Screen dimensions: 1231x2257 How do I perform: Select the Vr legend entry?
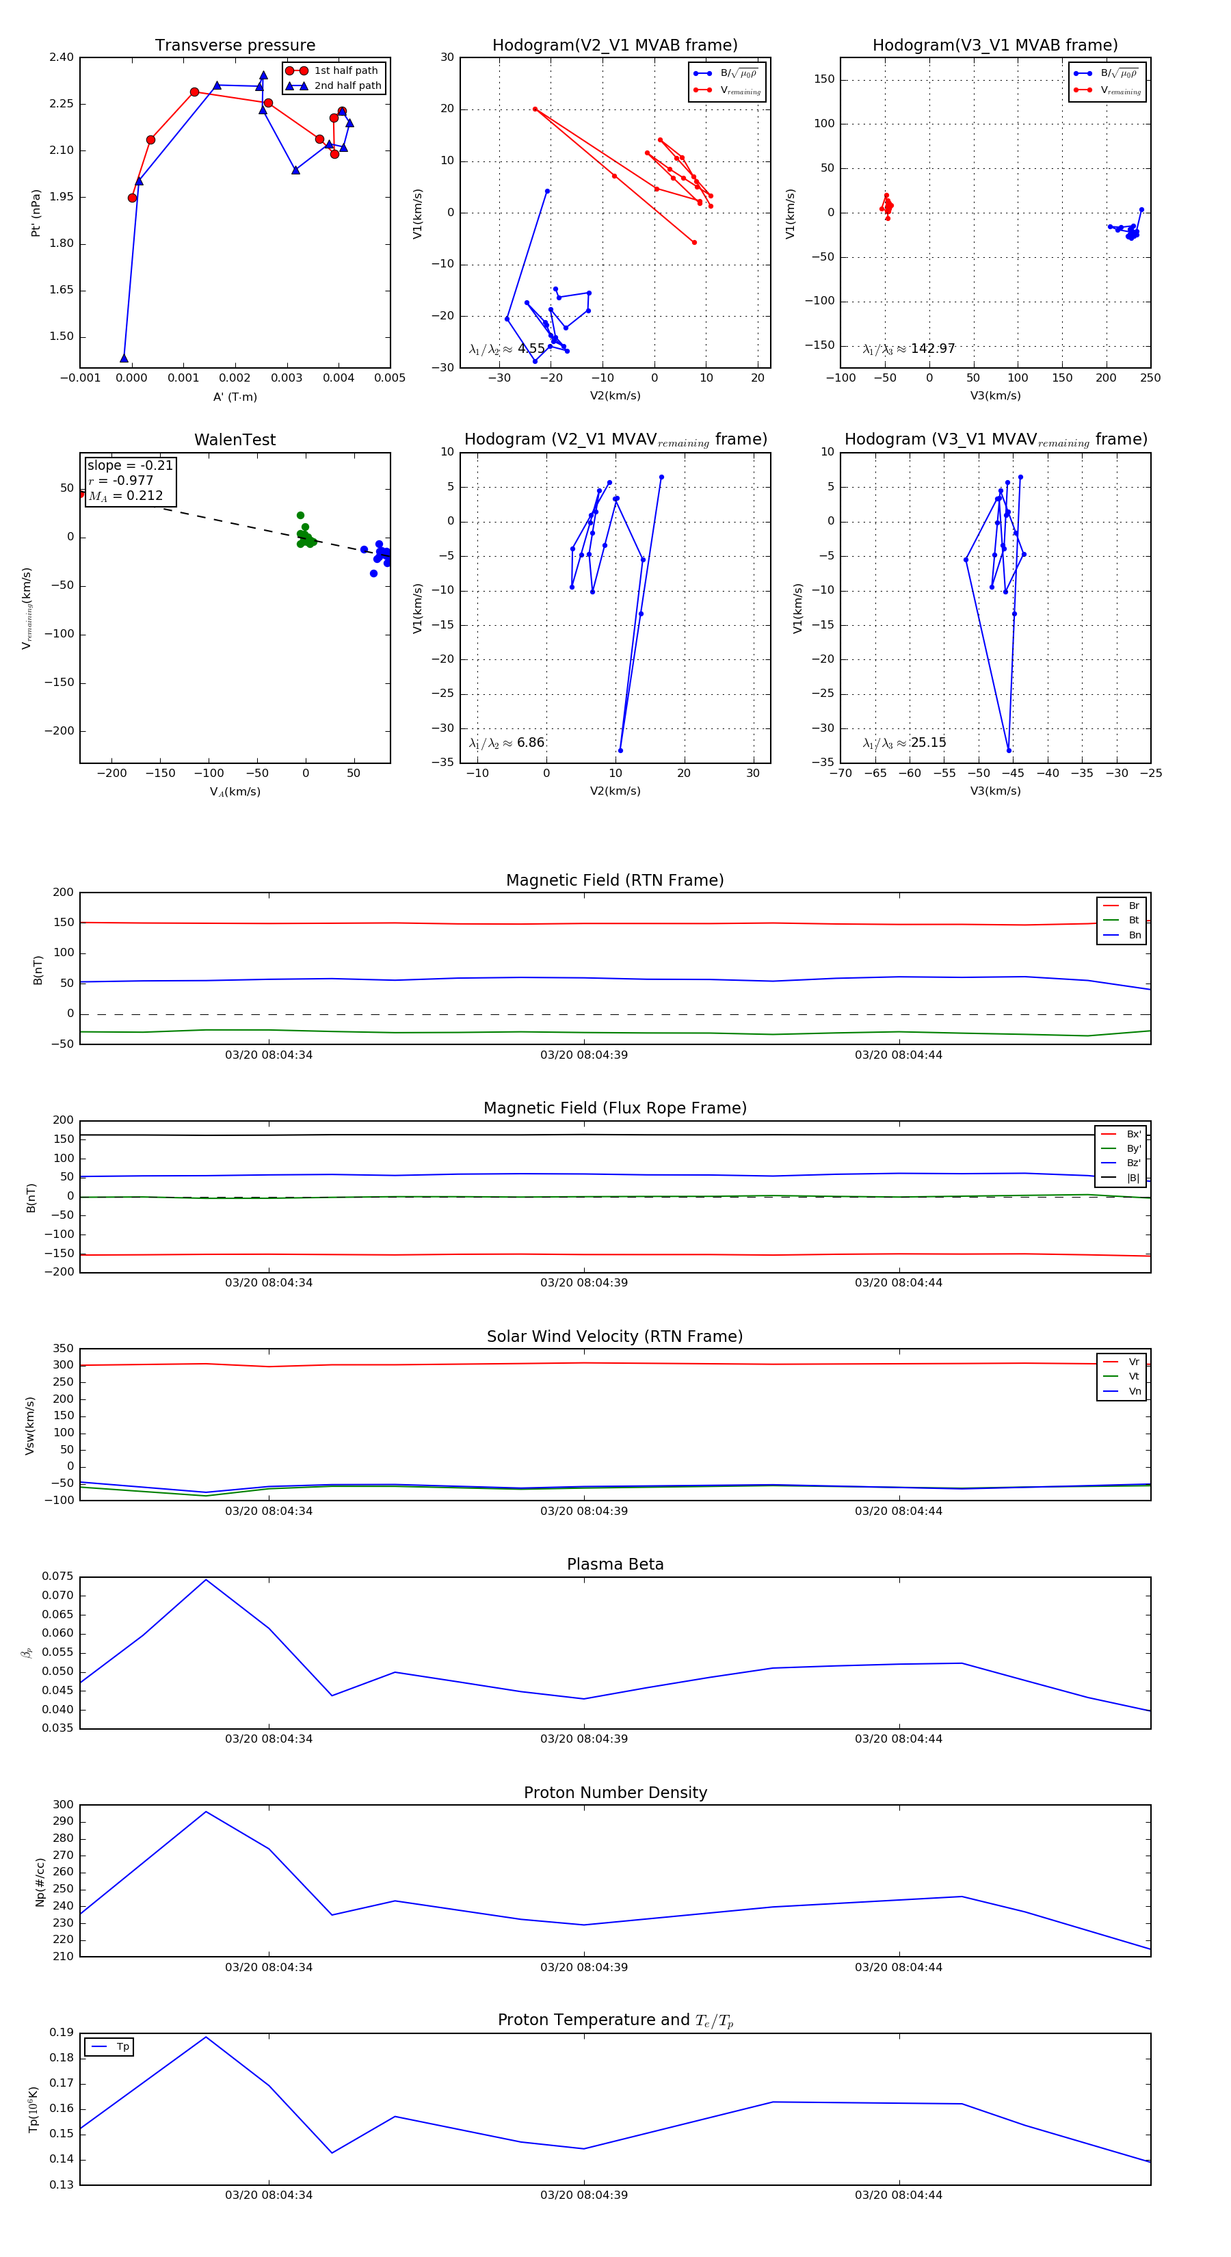(1122, 1362)
